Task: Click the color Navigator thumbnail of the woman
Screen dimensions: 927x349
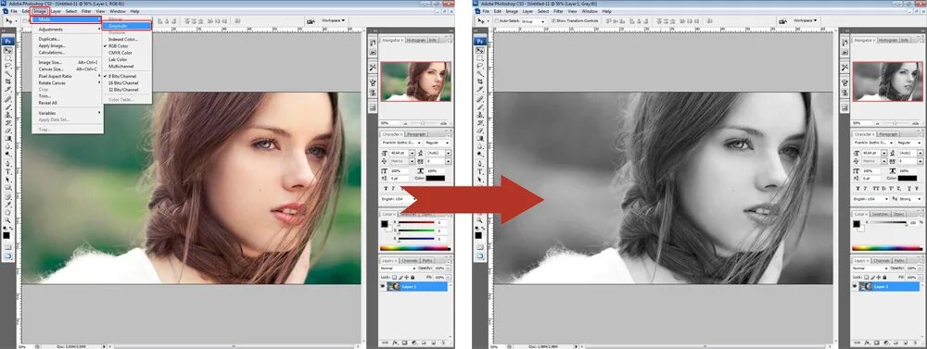Action: (x=415, y=81)
